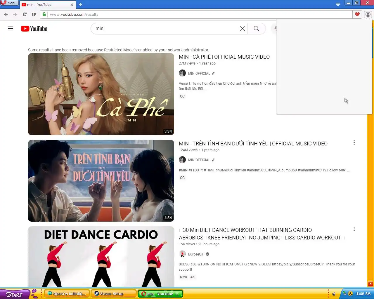The width and height of the screenshot is (374, 299).
Task: Click the scroll-down arrow of page scrollbar
Action: tap(370, 284)
